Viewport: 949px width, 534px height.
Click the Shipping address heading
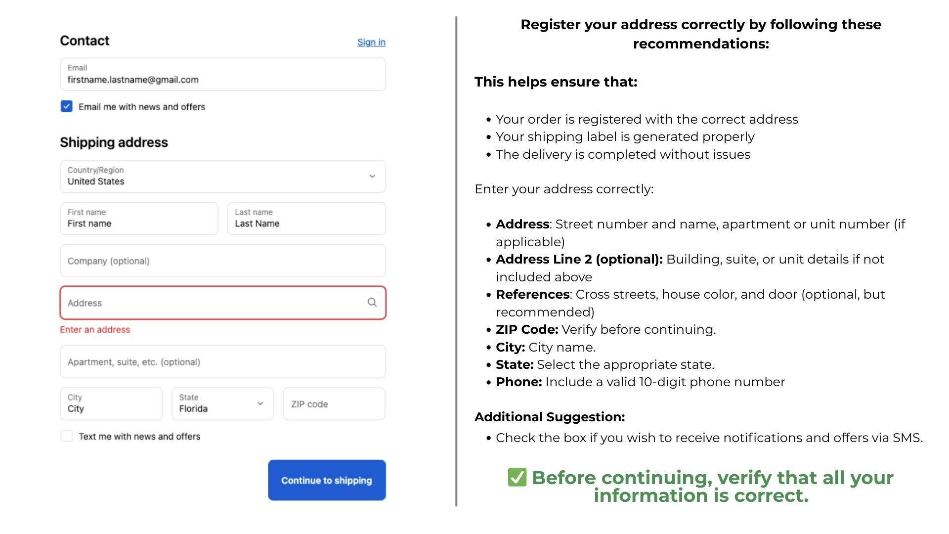[114, 142]
